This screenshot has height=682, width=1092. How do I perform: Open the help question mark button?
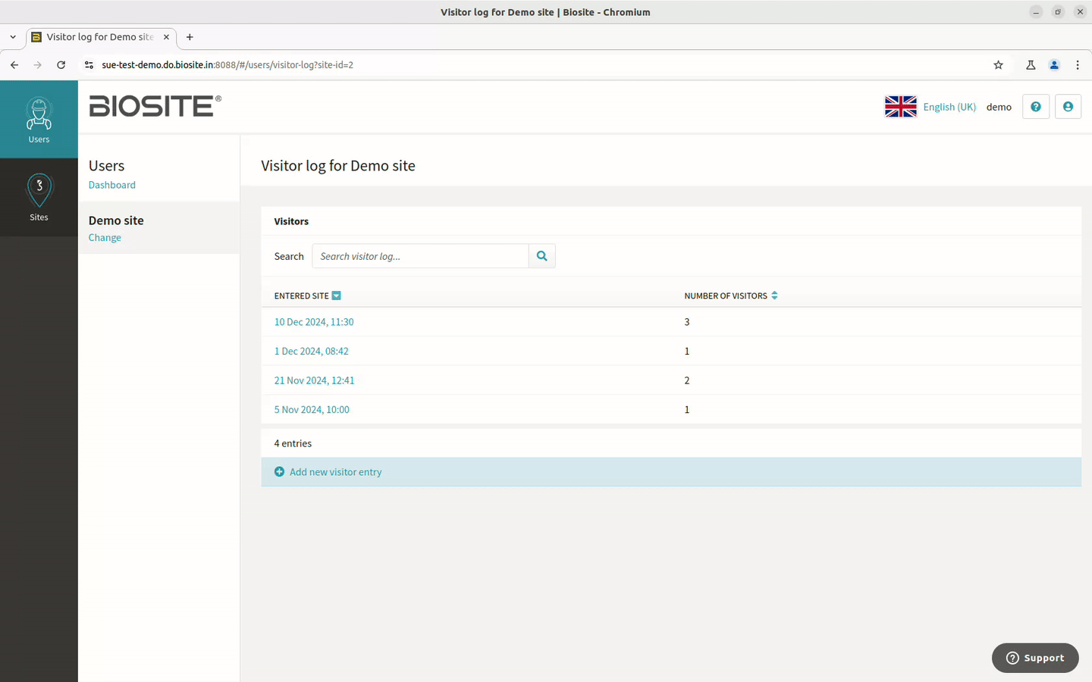[1036, 107]
